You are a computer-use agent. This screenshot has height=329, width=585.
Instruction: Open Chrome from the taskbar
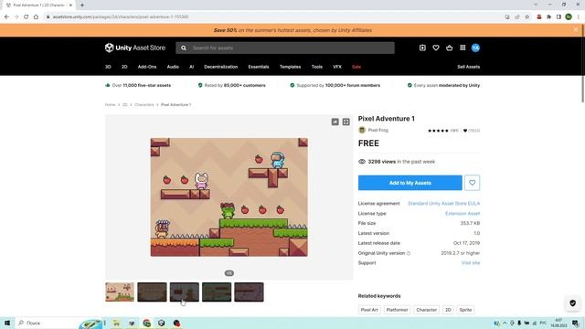(x=146, y=323)
